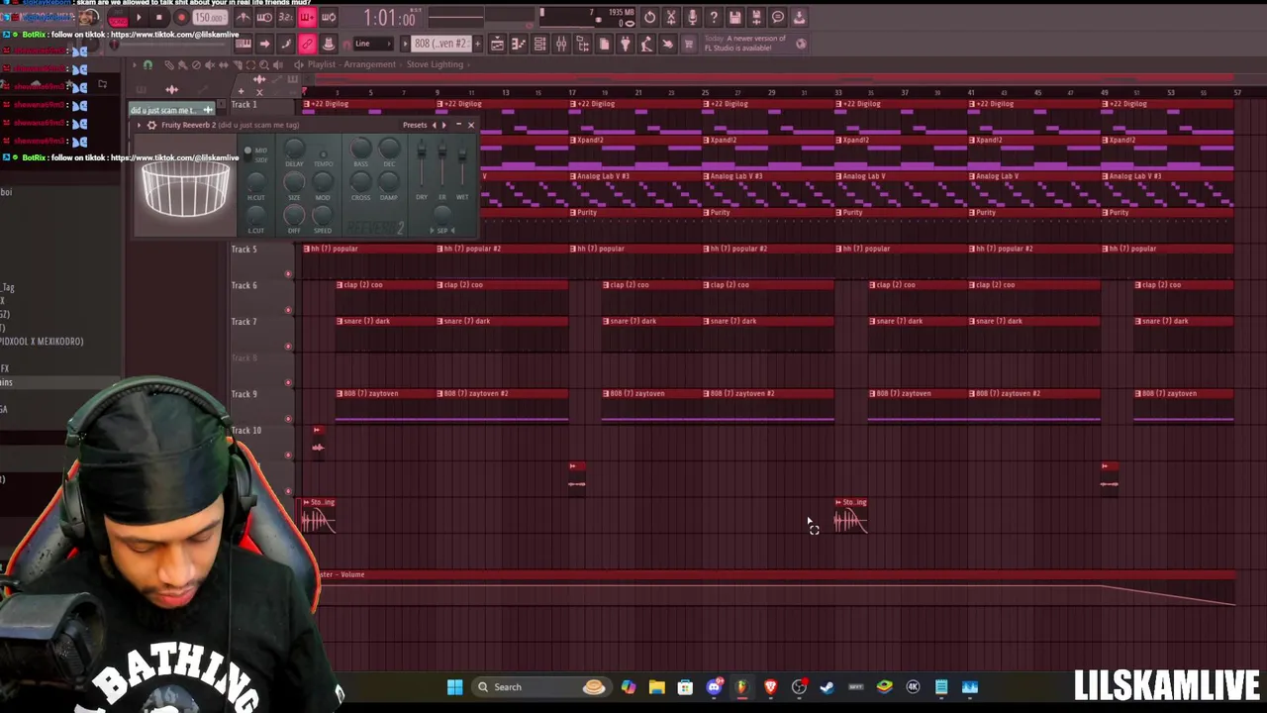1267x713 pixels.
Task: Click the 150 tempo field
Action: [x=210, y=17]
